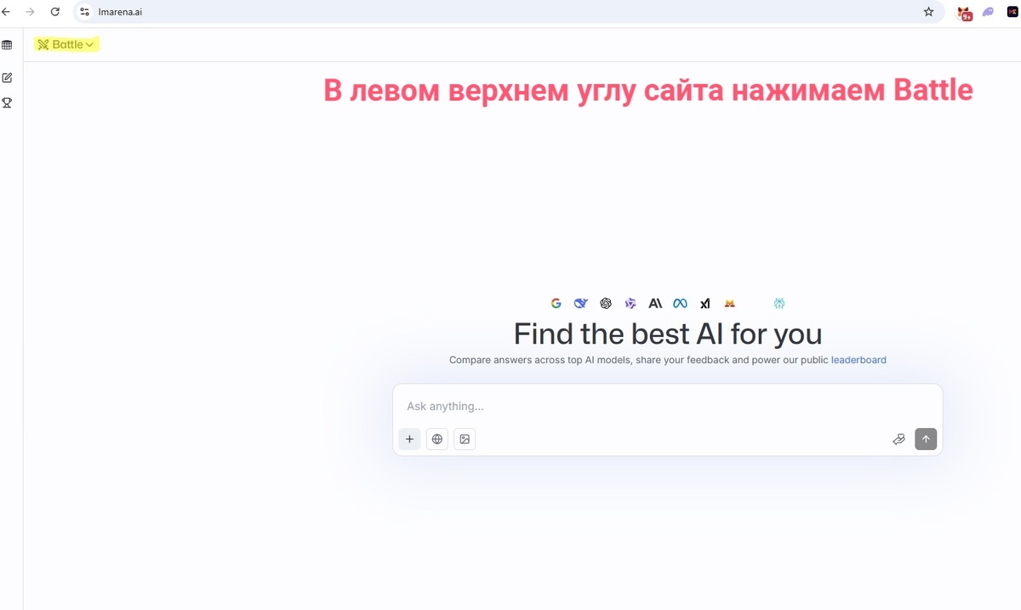Bookmark this page with the star

928,12
